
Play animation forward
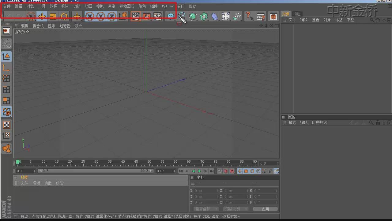click(x=199, y=171)
